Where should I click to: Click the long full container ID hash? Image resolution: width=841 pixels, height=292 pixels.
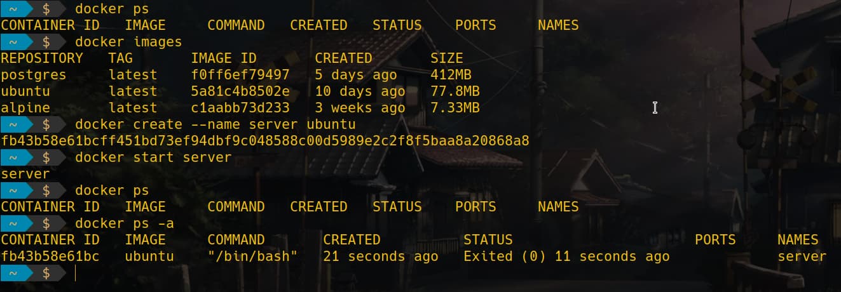pos(265,141)
